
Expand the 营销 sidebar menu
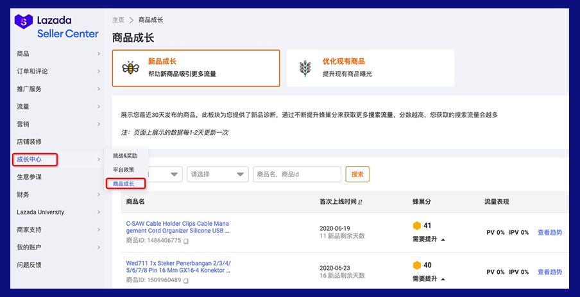[x=99, y=124]
